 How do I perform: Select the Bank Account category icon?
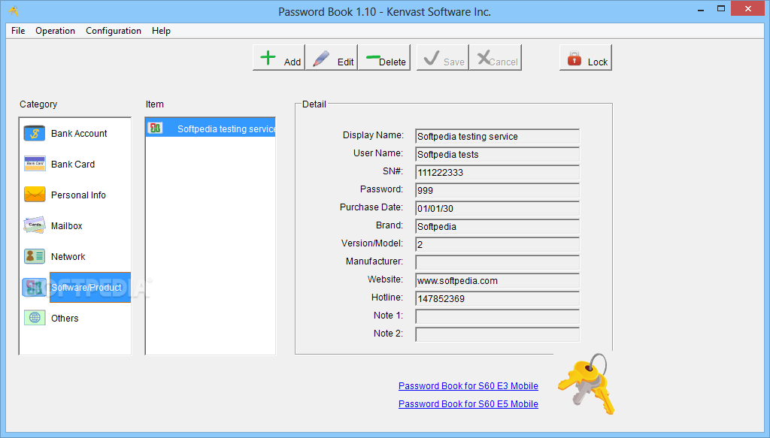pos(35,134)
